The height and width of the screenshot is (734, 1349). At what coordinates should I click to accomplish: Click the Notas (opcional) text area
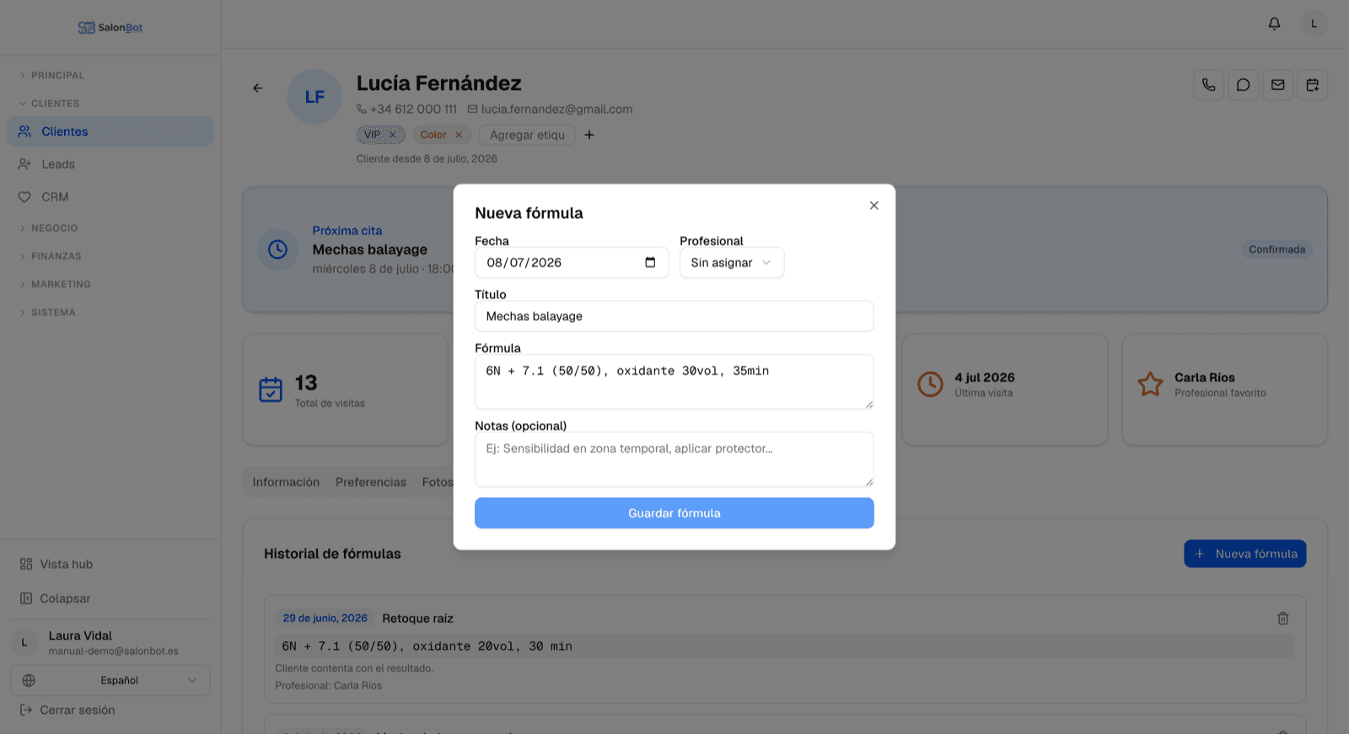[674, 460]
